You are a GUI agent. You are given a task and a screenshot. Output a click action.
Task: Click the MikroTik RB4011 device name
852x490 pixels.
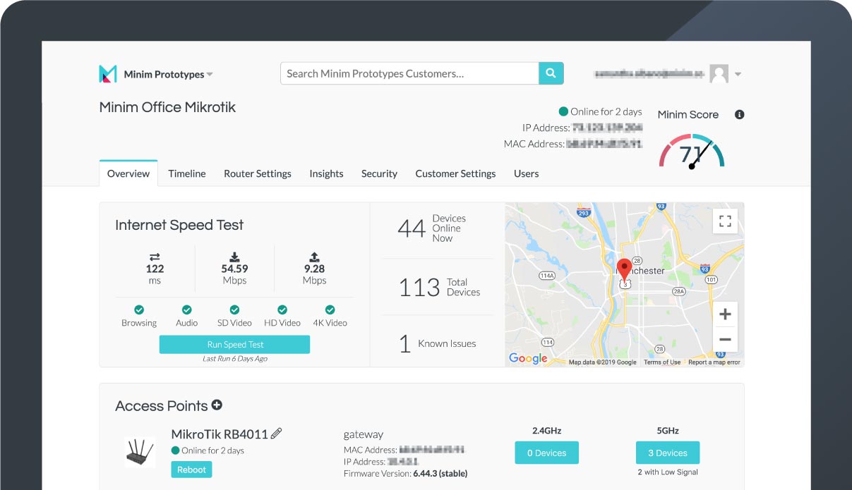coord(220,434)
